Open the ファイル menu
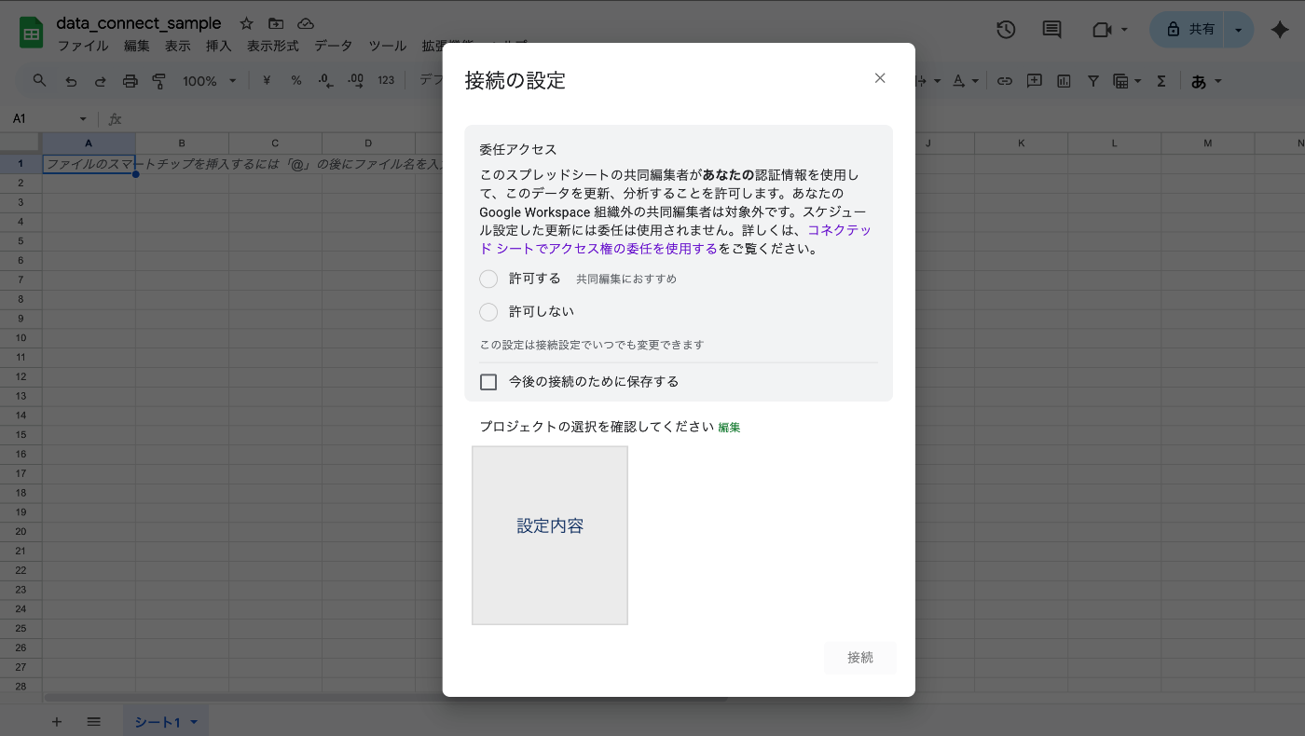This screenshot has height=736, width=1305. [x=83, y=46]
